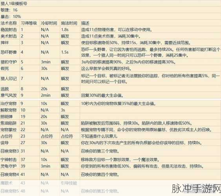Click description starting 根据宠物专精不同
The height and width of the screenshot is (196, 221).
click(146, 130)
